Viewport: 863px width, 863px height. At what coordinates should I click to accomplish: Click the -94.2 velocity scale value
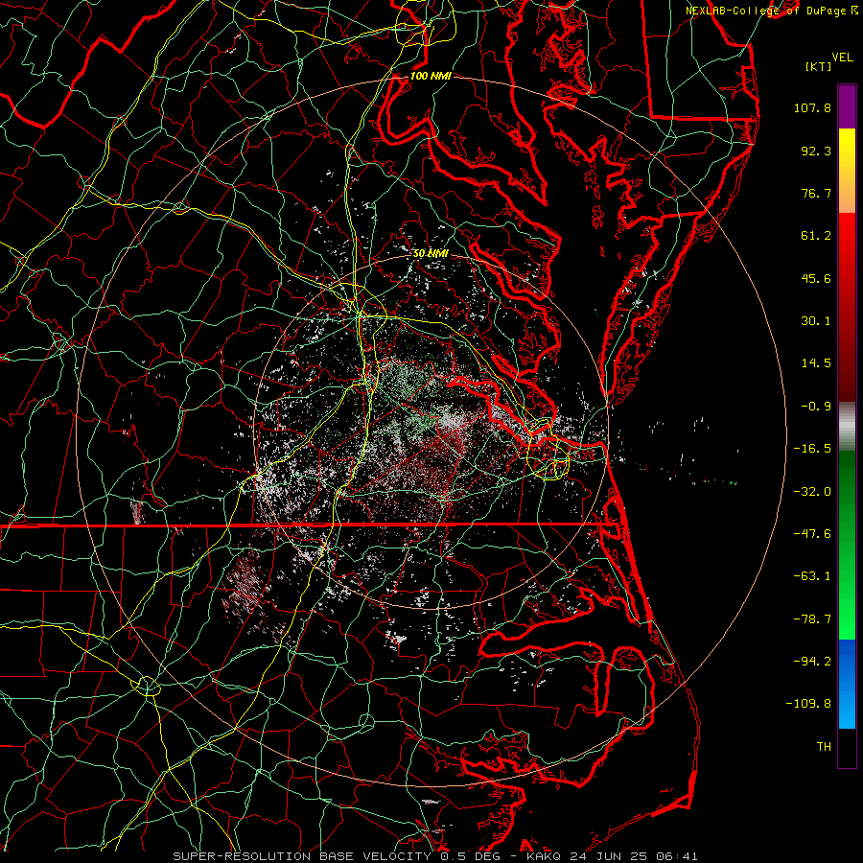point(812,662)
